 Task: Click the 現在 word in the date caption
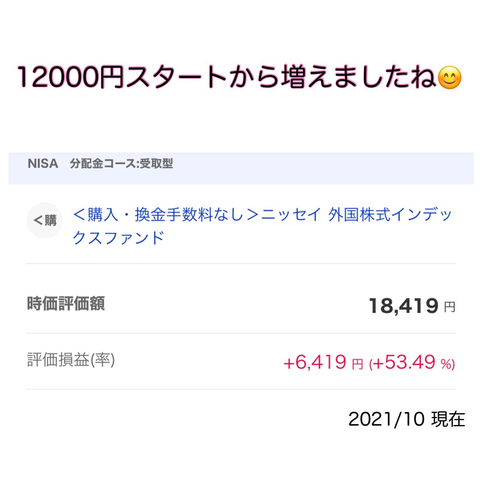pos(448,419)
